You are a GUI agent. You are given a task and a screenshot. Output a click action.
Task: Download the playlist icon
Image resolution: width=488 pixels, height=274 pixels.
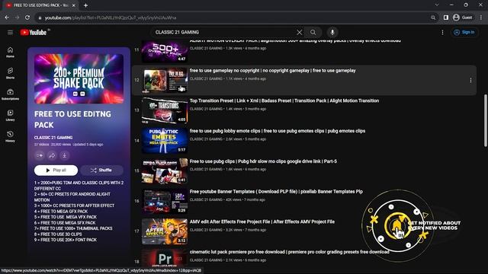(64, 155)
